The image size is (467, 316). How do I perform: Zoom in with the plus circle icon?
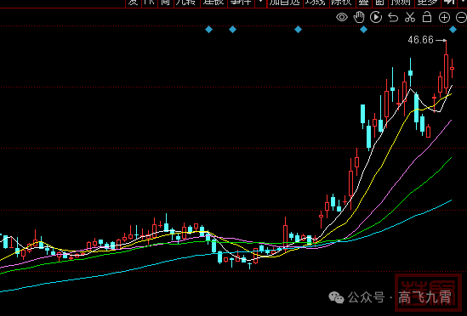444,18
